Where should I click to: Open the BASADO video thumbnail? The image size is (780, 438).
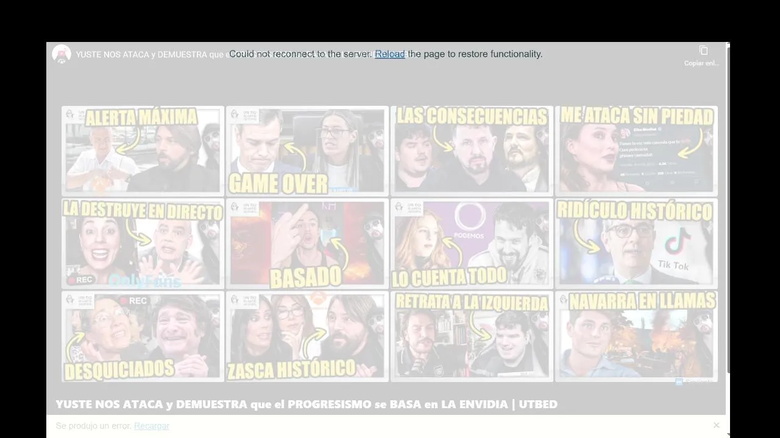(307, 243)
